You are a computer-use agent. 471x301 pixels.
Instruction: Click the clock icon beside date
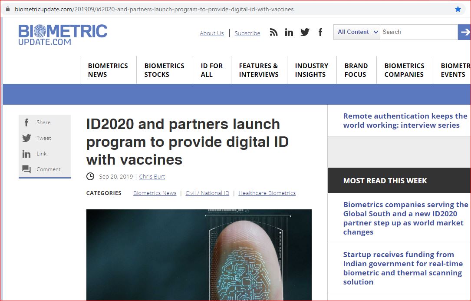coord(90,176)
